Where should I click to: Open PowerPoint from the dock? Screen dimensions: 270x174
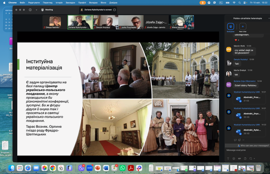97,168
